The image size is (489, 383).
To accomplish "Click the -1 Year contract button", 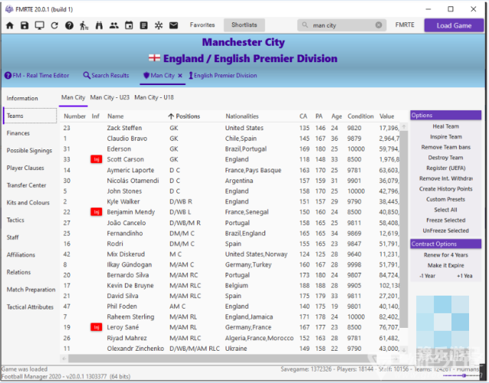I will coord(428,276).
